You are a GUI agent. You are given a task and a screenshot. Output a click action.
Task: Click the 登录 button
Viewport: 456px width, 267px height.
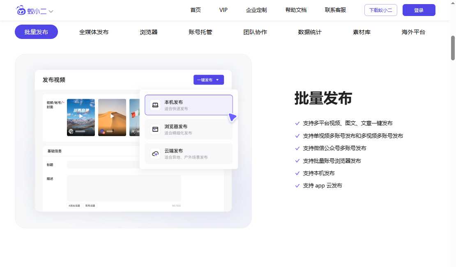click(x=419, y=10)
